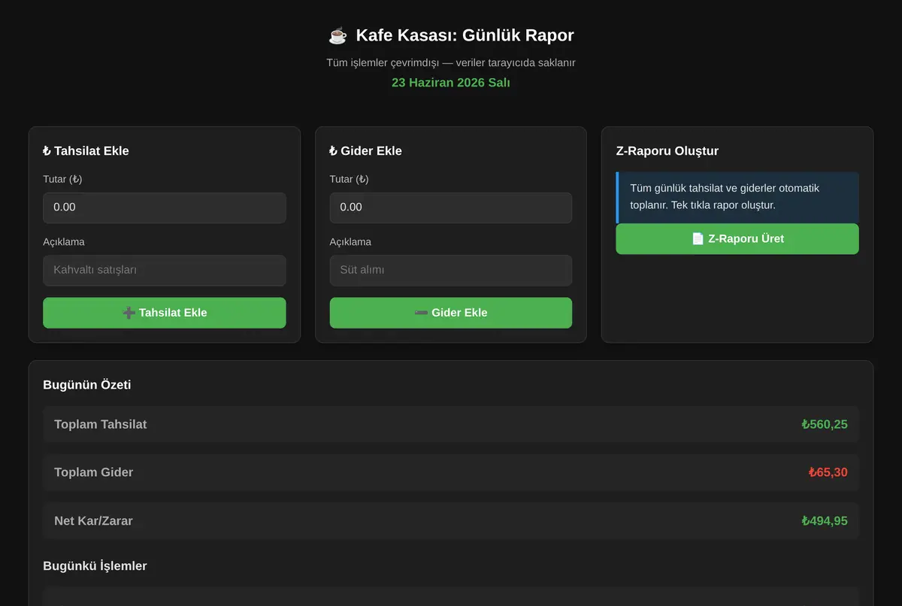Image resolution: width=902 pixels, height=606 pixels.
Task: Click the Bugünkü İşlemler heading
Action: click(95, 565)
